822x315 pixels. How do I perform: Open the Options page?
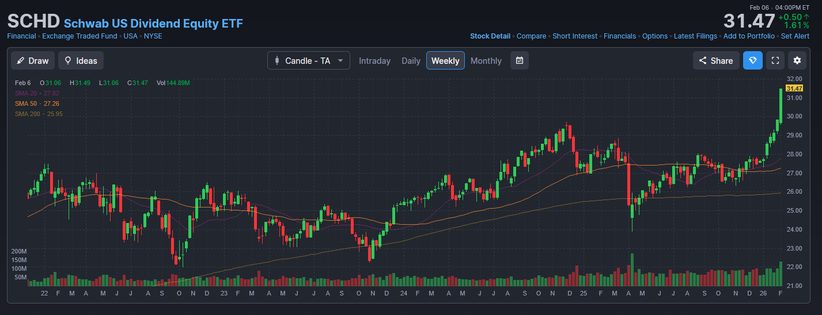pyautogui.click(x=655, y=36)
